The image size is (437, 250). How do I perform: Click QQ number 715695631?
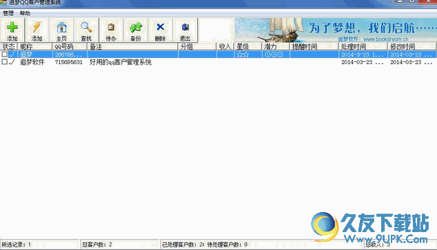tap(69, 62)
